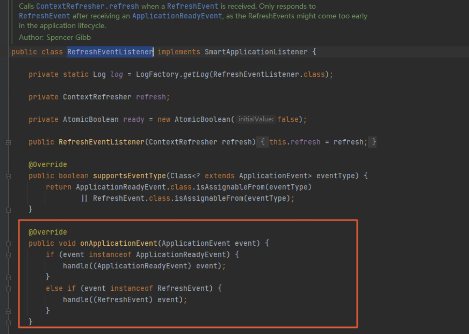Click fold-end marker closing supportsEventType method

coord(8,210)
